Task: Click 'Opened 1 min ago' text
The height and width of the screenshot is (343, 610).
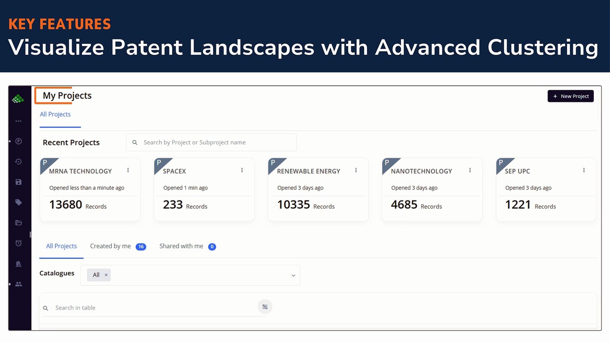Action: click(185, 188)
